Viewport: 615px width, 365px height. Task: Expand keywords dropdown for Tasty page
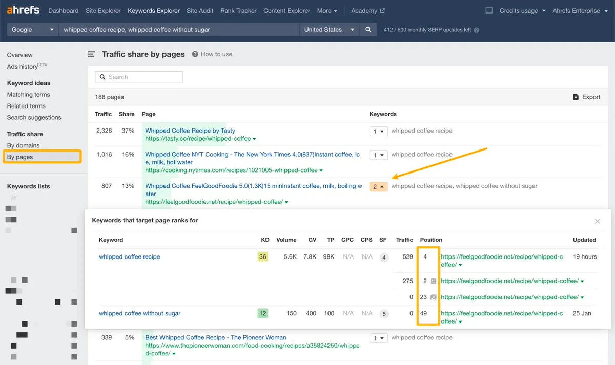(x=378, y=132)
